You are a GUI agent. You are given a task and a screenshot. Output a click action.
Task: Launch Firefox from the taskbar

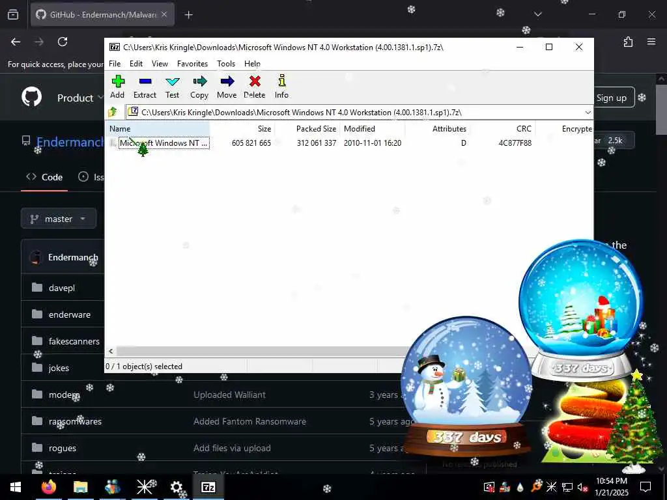(48, 487)
